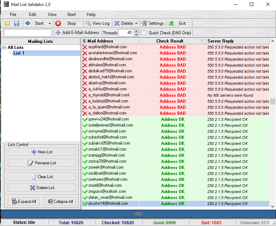Open the Edit menu
The width and height of the screenshot is (276, 226).
point(33,15)
